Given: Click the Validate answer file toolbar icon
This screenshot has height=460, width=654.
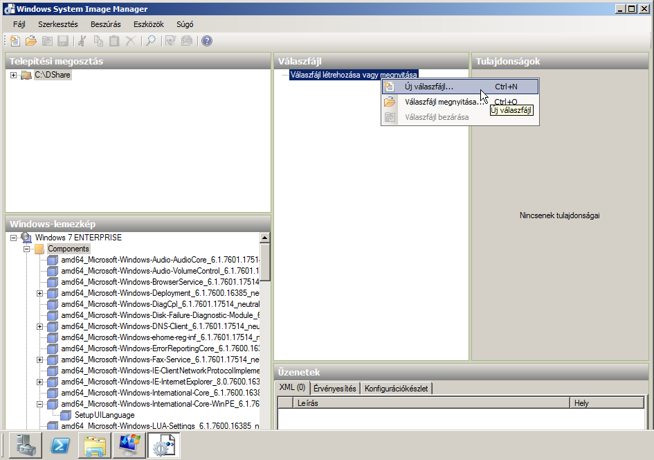Looking at the screenshot, I should pyautogui.click(x=170, y=41).
